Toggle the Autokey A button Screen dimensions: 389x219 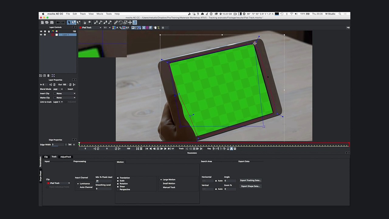pos(231,149)
